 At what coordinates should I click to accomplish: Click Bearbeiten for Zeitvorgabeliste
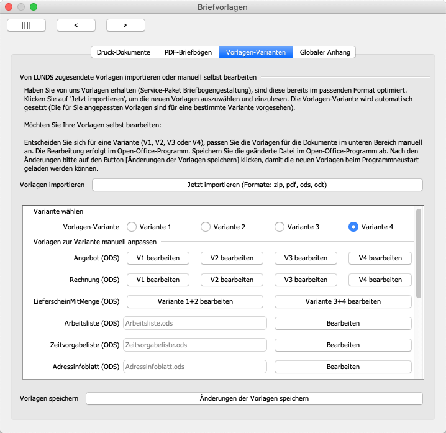coord(343,345)
